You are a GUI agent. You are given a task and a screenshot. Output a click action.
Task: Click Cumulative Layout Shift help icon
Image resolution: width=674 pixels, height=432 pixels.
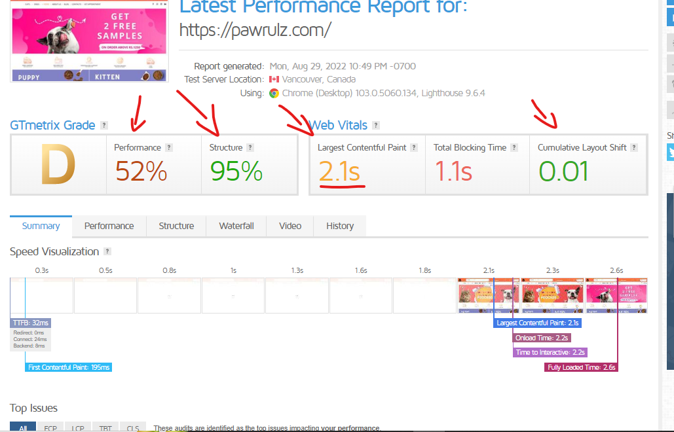(634, 148)
